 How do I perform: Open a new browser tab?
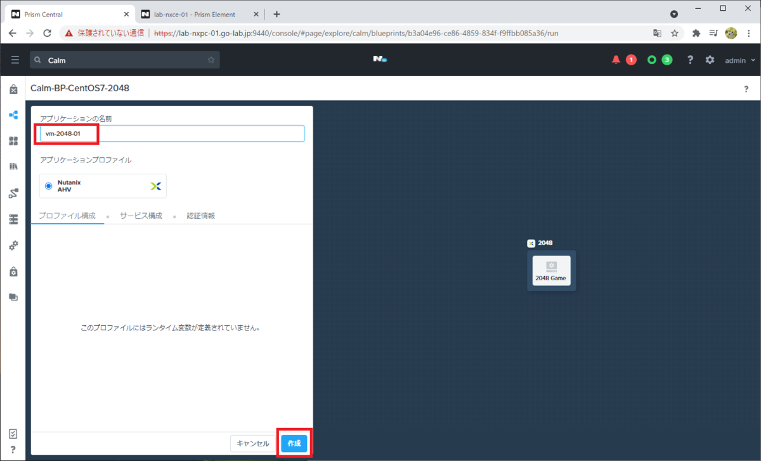pyautogui.click(x=276, y=15)
